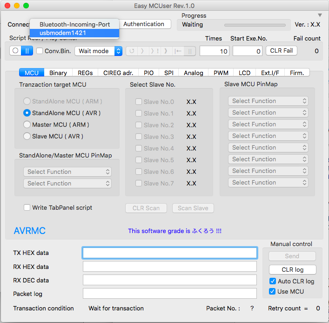Click 'Wait for transaction' status text
This screenshot has height=323, width=329.
[x=116, y=308]
